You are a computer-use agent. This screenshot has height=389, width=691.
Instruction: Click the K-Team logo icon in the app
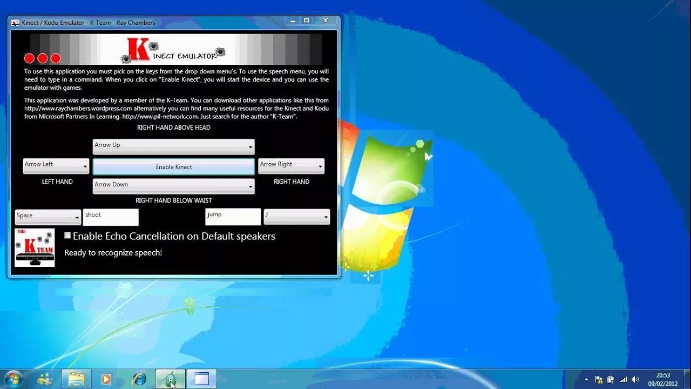pos(34,247)
